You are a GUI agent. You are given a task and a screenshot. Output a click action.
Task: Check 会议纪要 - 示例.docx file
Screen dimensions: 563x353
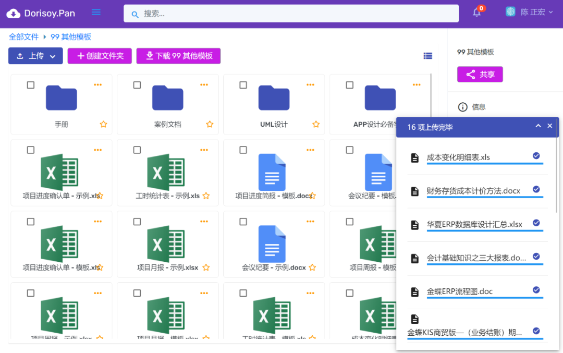tap(243, 222)
